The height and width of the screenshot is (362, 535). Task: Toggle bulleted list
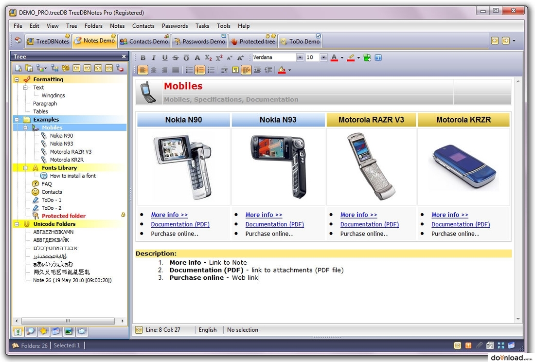pyautogui.click(x=189, y=70)
